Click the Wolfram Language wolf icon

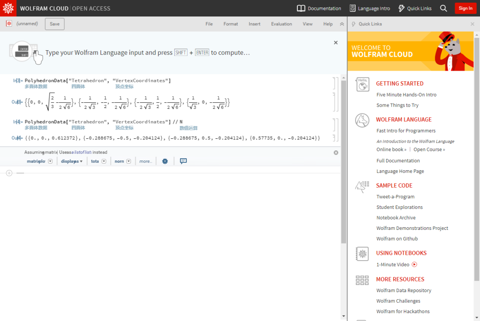[362, 120]
